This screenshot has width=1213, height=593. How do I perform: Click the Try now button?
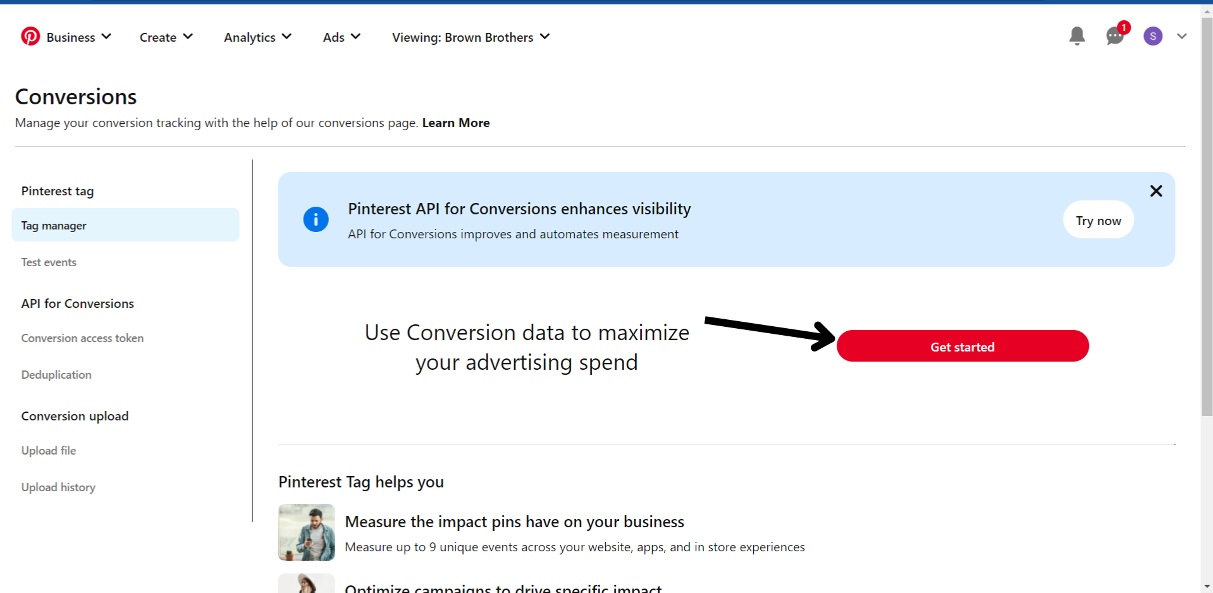1099,220
